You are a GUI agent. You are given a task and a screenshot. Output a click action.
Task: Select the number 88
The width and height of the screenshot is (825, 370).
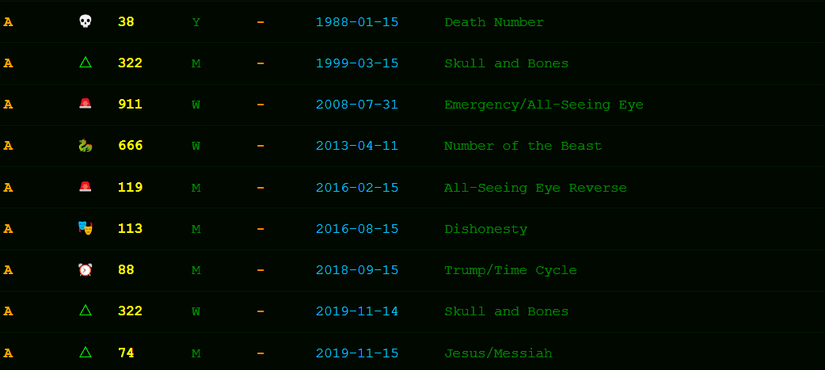[126, 270]
